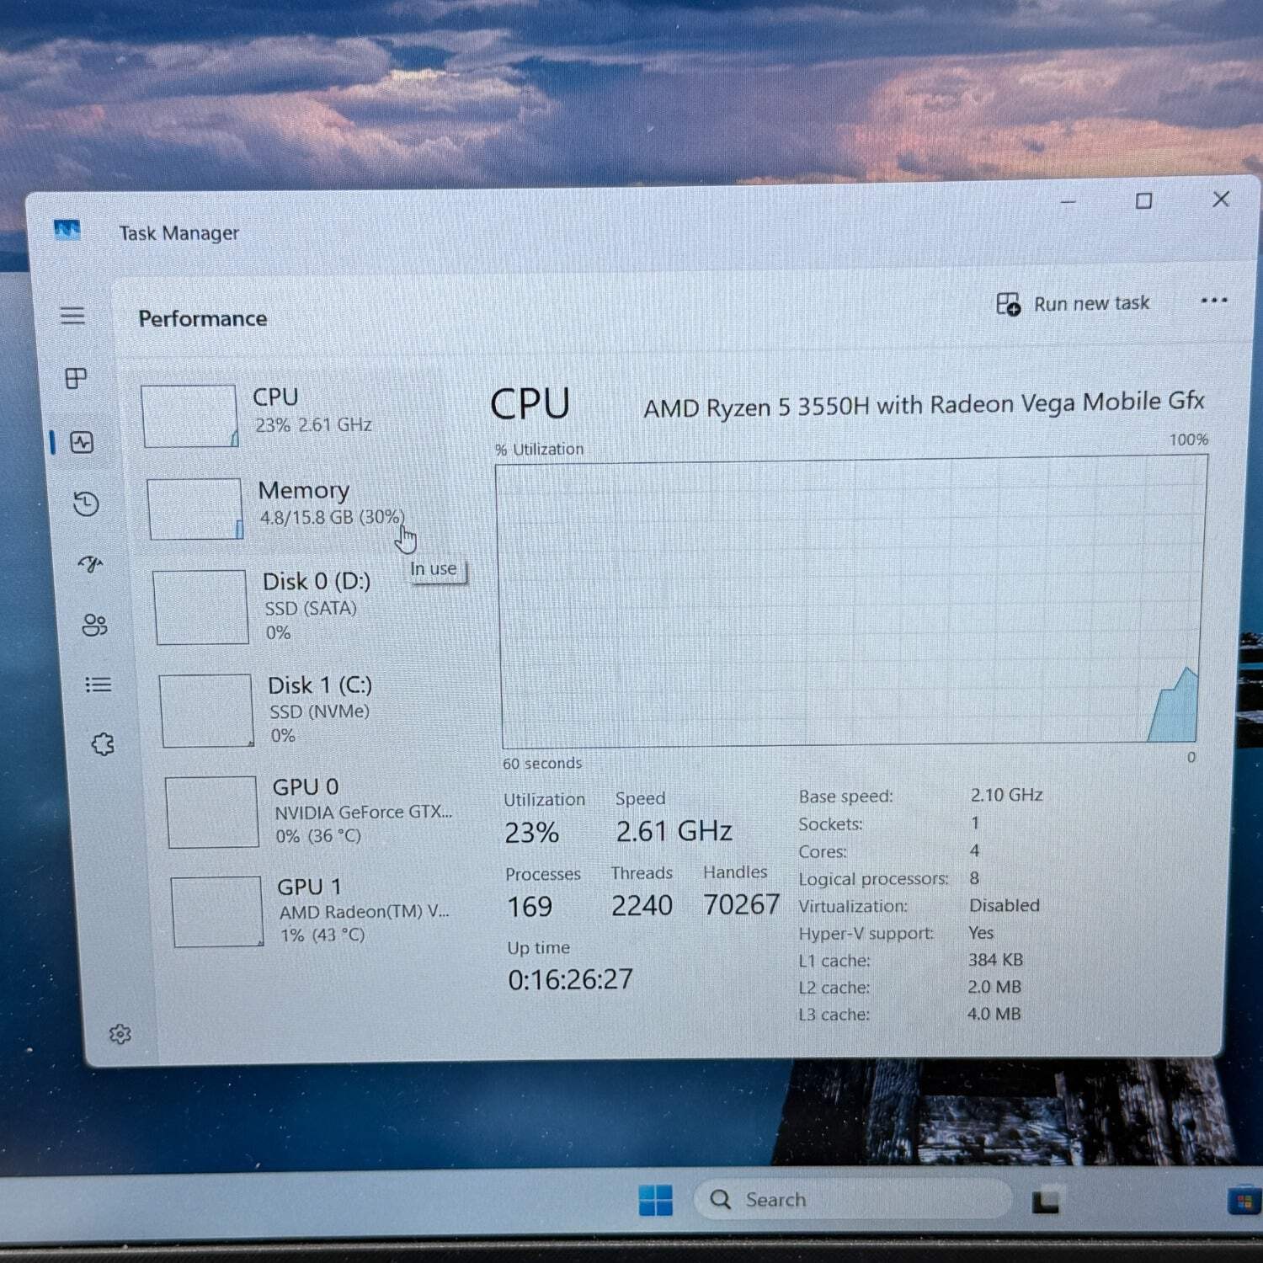Click the up time 0:16:26:27 value
This screenshot has width=1263, height=1263.
click(x=570, y=979)
